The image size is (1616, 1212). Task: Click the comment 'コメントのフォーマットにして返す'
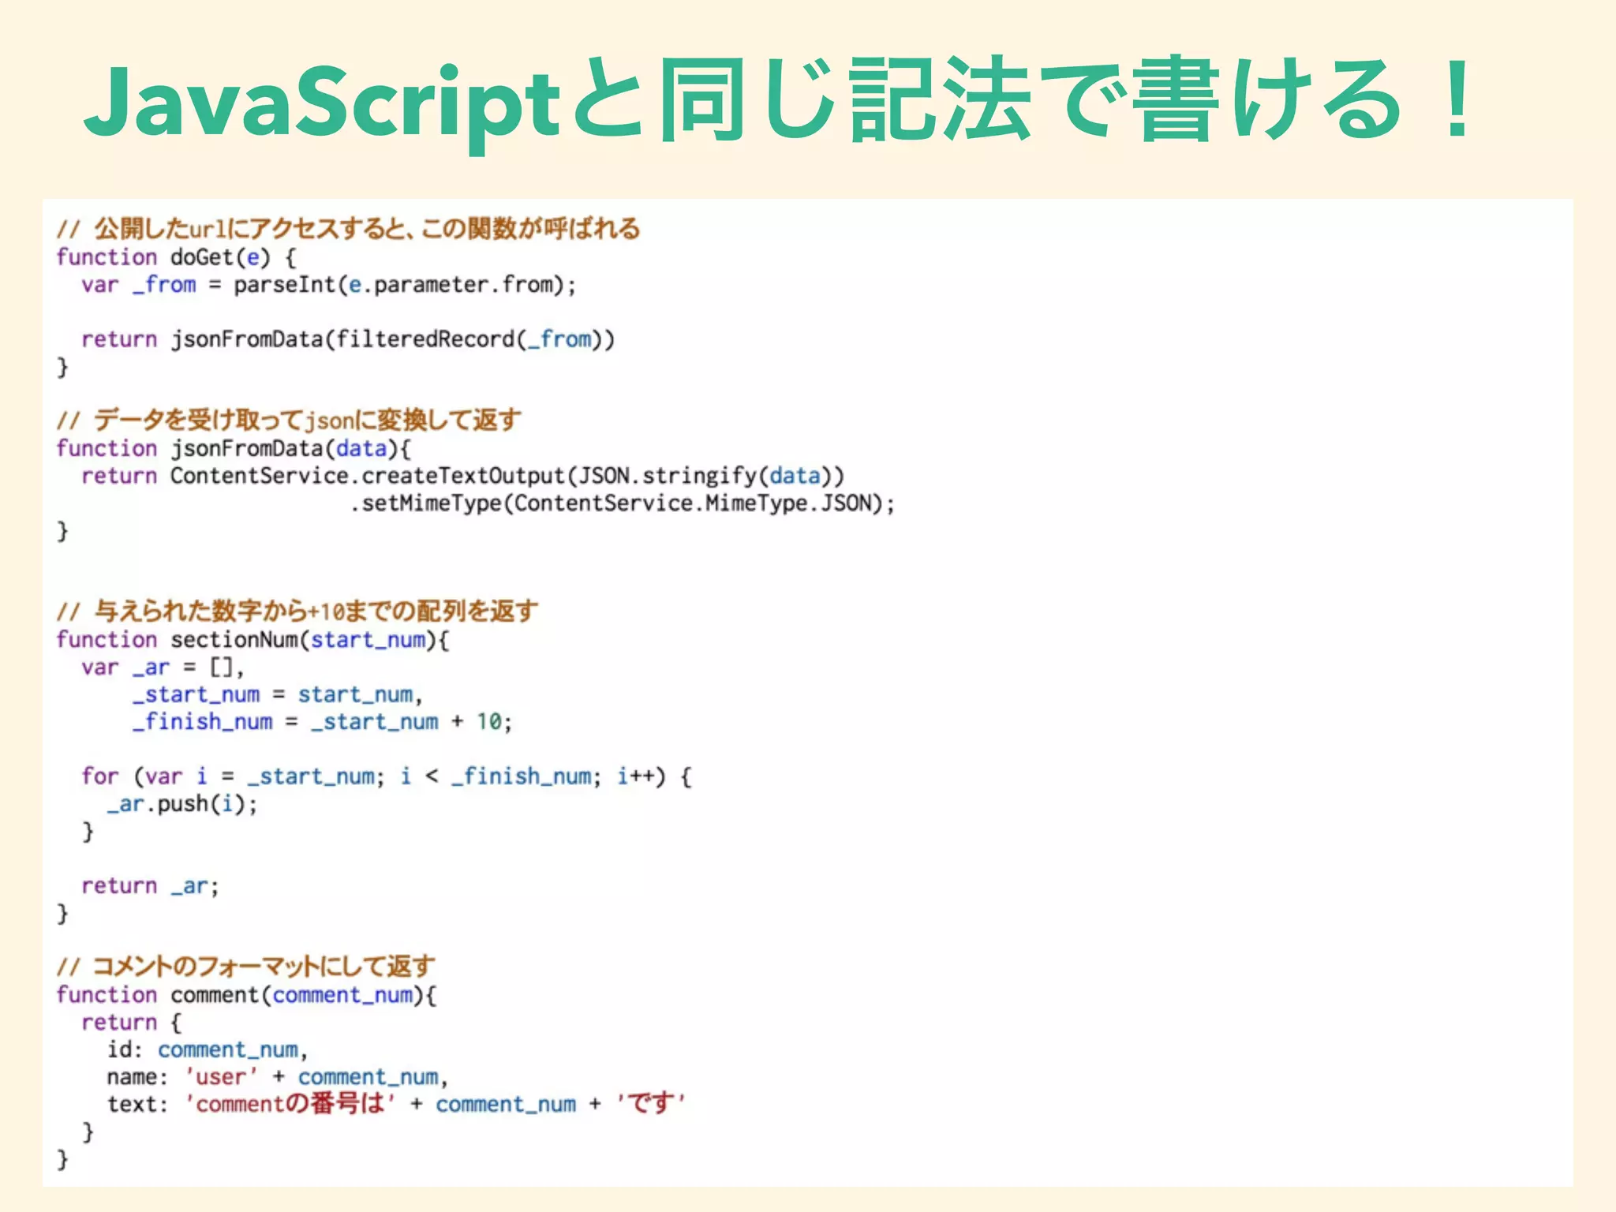click(245, 966)
